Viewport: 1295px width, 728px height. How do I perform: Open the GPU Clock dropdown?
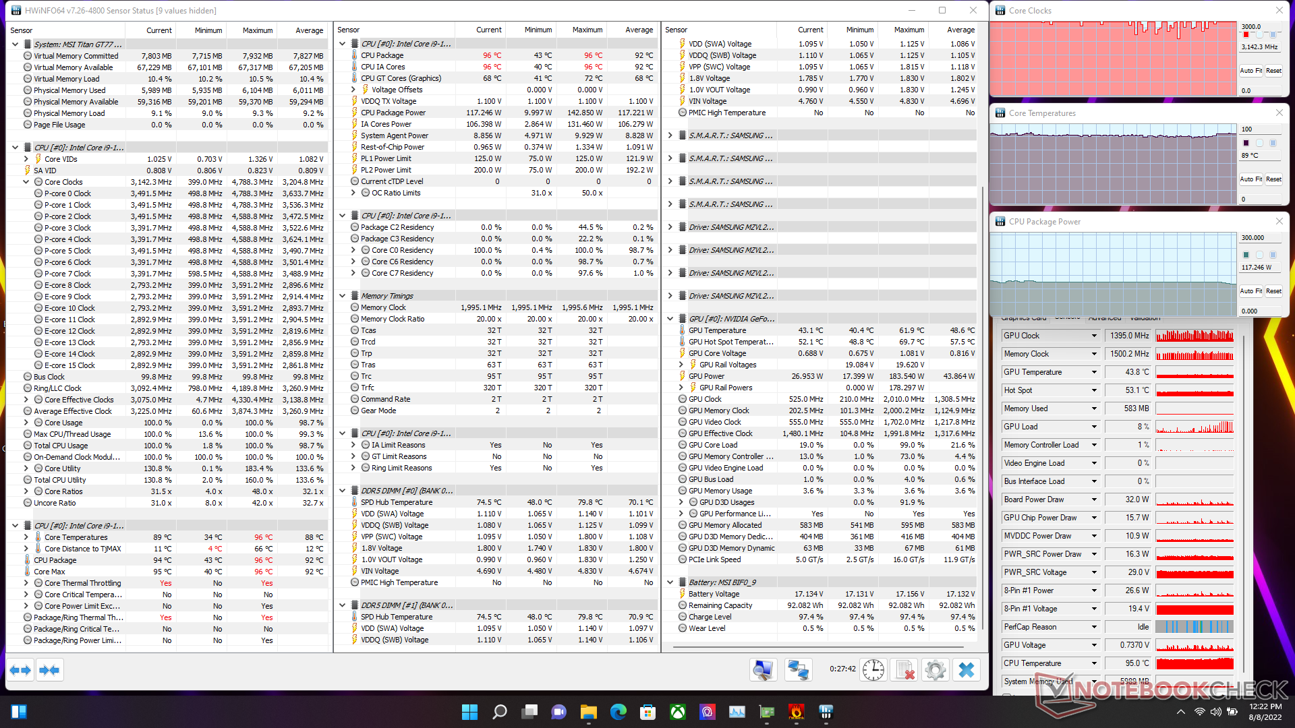pyautogui.click(x=1094, y=336)
